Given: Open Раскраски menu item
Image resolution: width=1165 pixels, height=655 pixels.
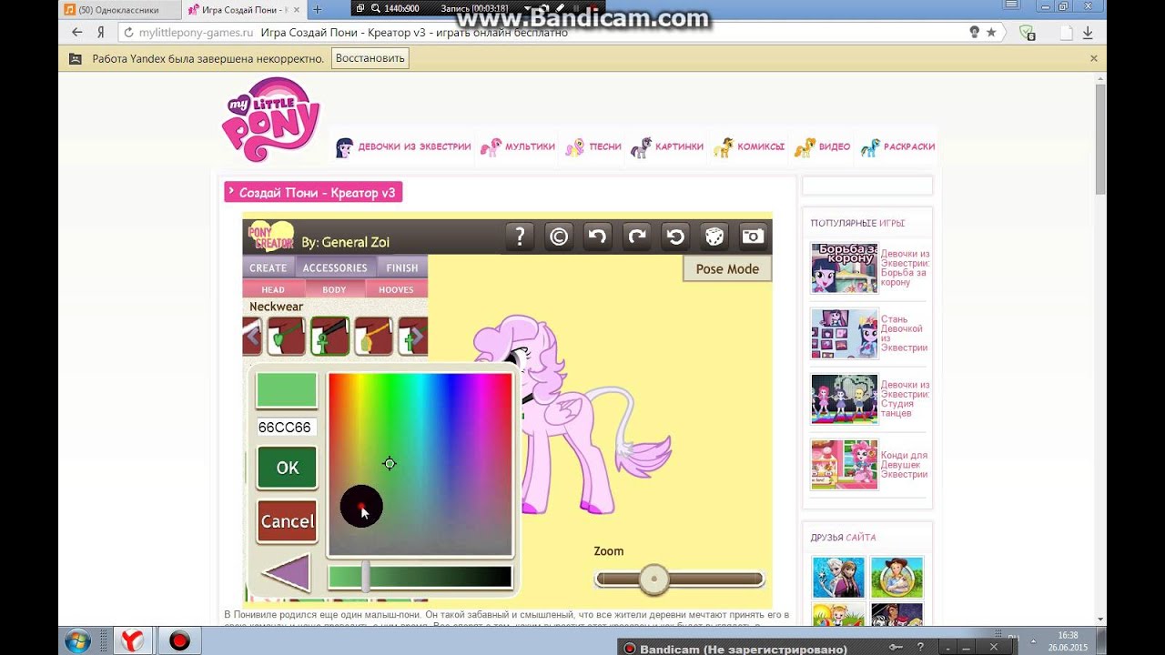Looking at the screenshot, I should click(x=897, y=146).
